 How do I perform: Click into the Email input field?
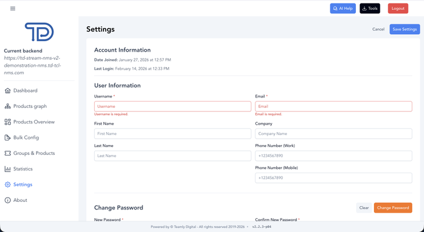(x=333, y=107)
